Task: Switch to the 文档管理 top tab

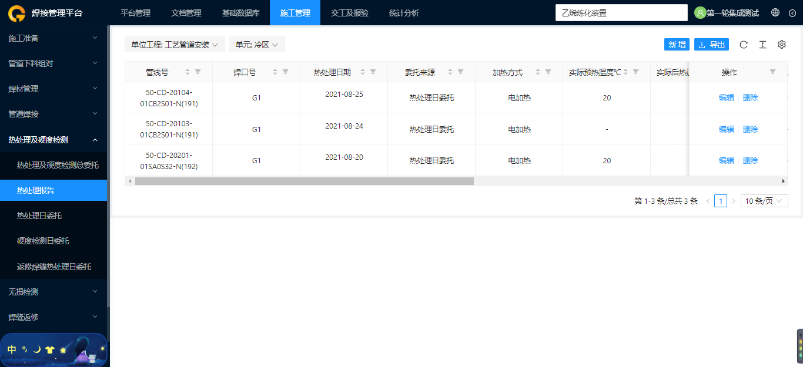Action: point(186,13)
